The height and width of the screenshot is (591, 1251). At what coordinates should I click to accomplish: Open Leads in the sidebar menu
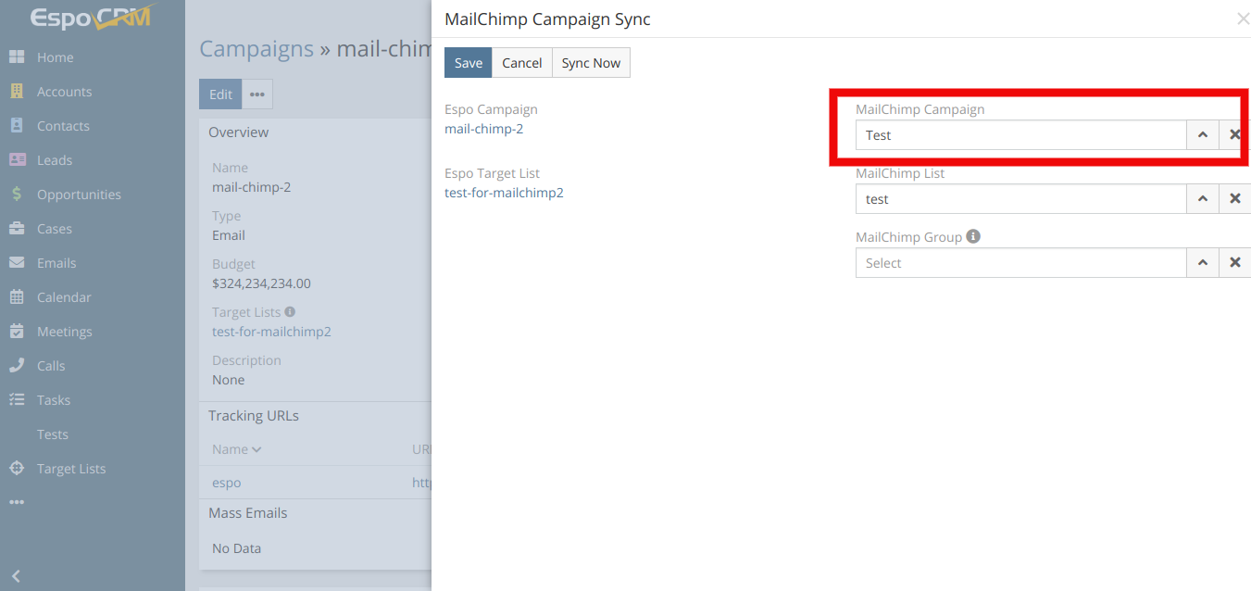click(55, 160)
